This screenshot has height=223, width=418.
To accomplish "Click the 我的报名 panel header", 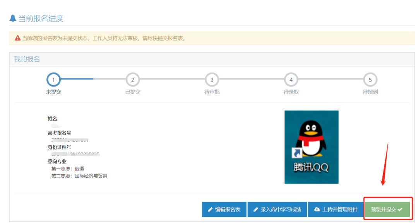I will [x=27, y=59].
